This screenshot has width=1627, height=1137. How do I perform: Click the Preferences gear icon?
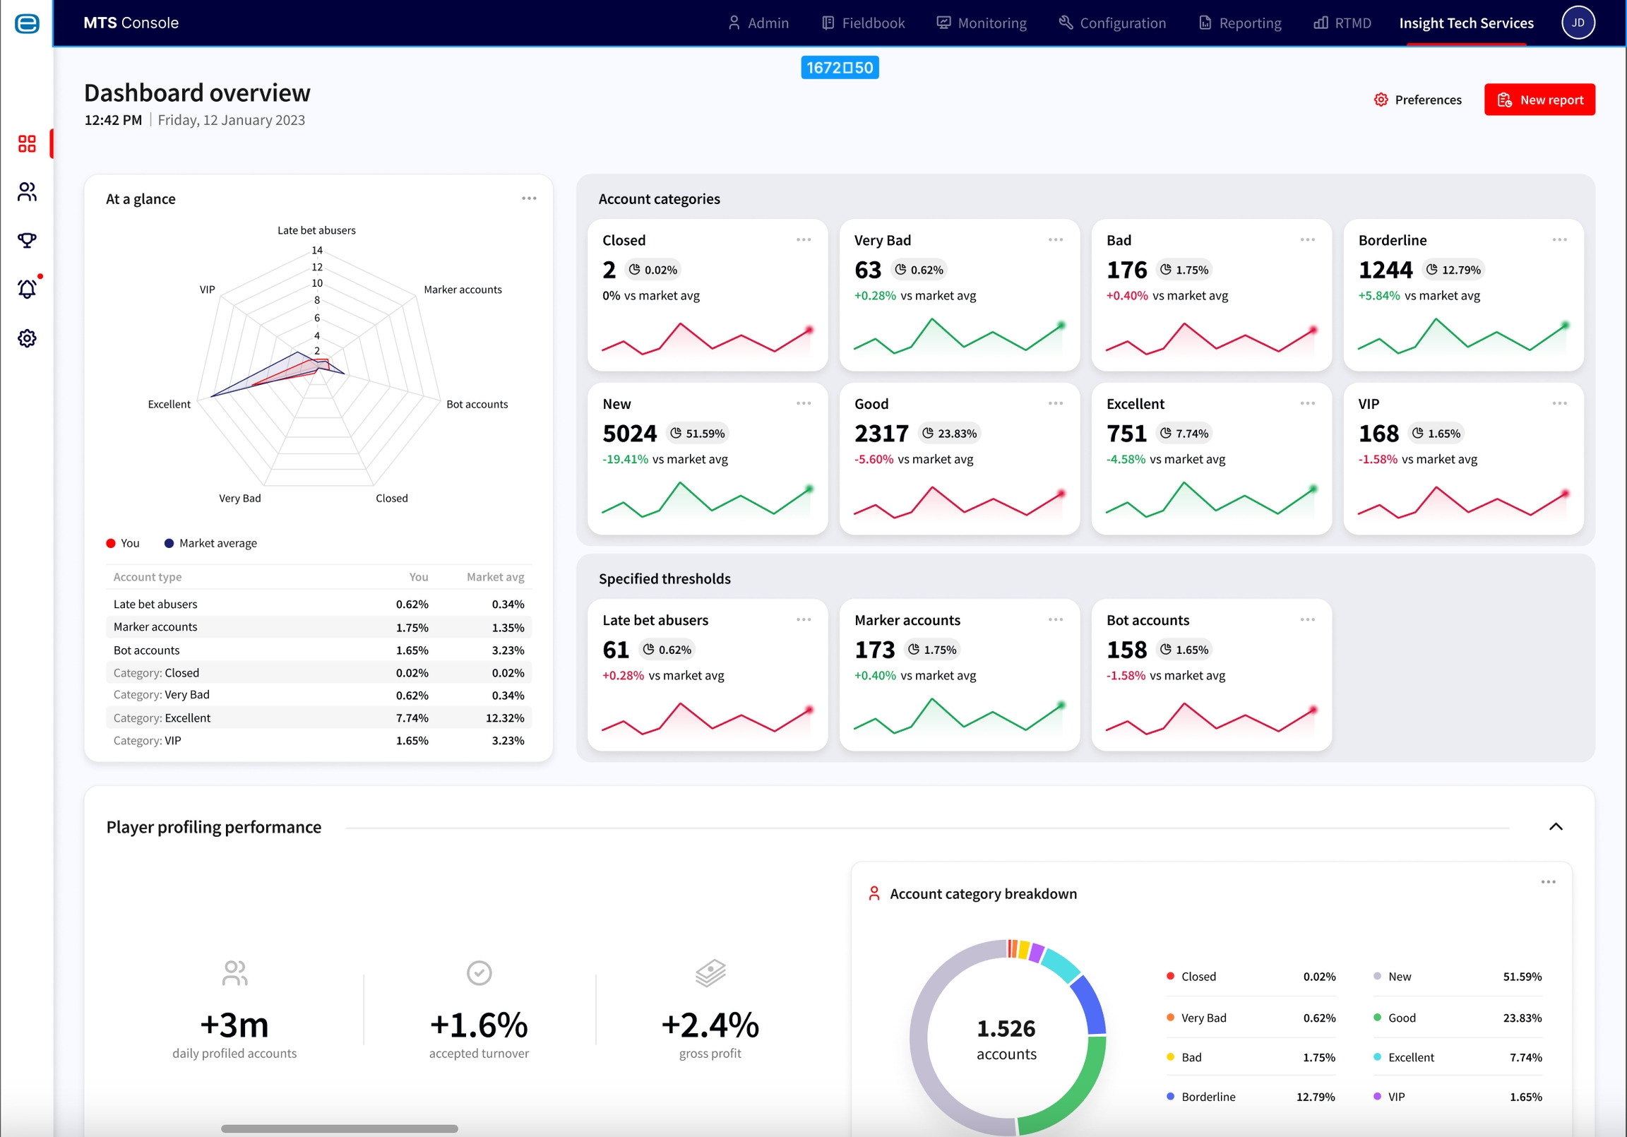pos(1381,100)
